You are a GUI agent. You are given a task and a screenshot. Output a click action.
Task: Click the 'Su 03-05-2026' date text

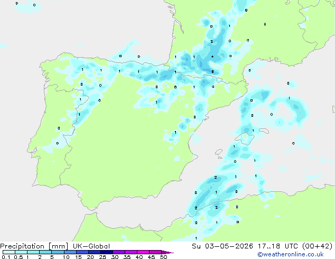point(222,246)
